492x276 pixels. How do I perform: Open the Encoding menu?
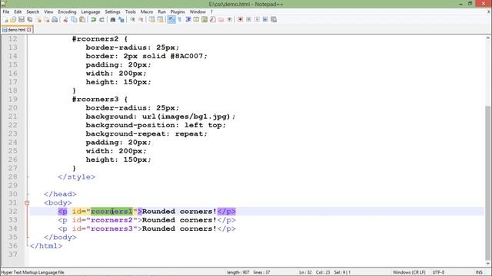[67, 12]
